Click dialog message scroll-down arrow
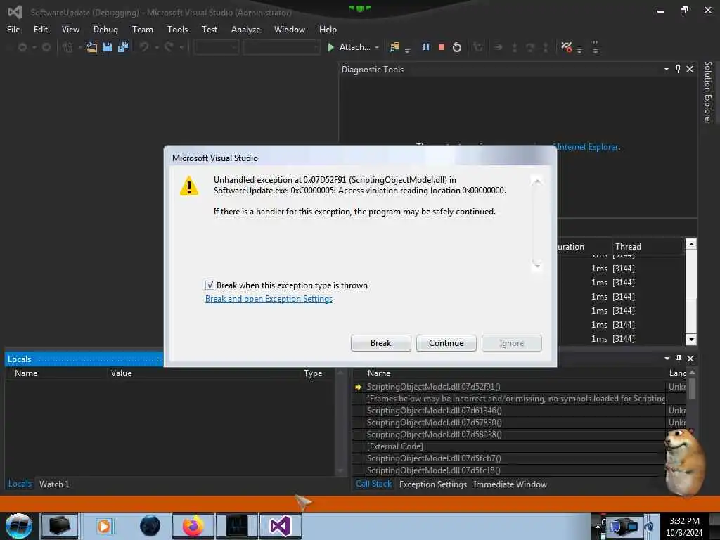 pos(536,265)
